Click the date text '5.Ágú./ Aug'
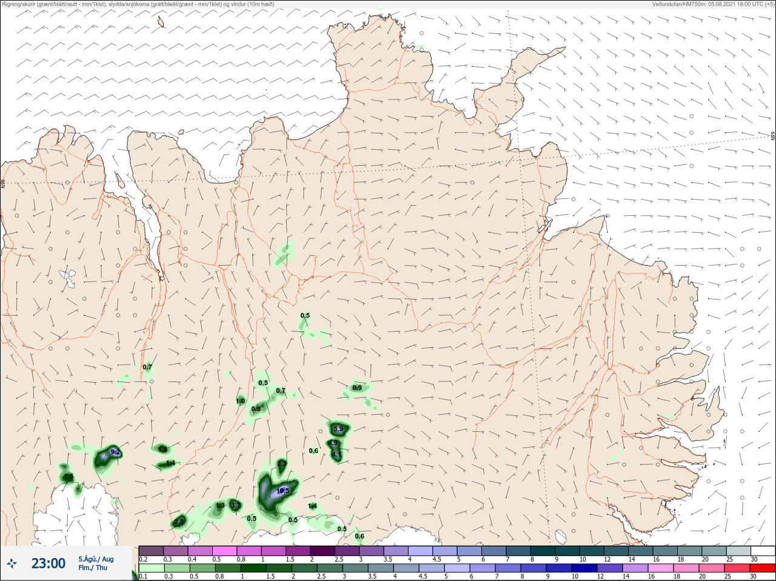The width and height of the screenshot is (776, 581). click(96, 559)
